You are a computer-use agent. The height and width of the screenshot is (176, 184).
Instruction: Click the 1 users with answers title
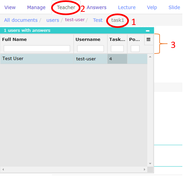tap(27, 31)
